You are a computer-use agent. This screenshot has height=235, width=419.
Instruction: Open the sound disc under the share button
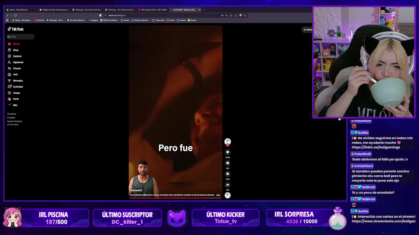[x=228, y=195]
